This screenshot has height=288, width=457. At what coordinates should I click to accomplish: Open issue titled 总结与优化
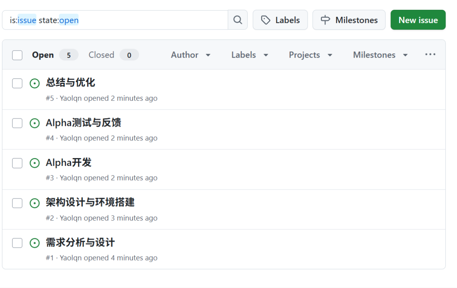coord(70,83)
